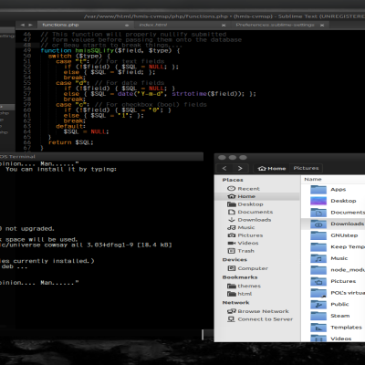Open Pictures in the Places sidebar
Image resolution: width=365 pixels, height=365 pixels.
245,235
